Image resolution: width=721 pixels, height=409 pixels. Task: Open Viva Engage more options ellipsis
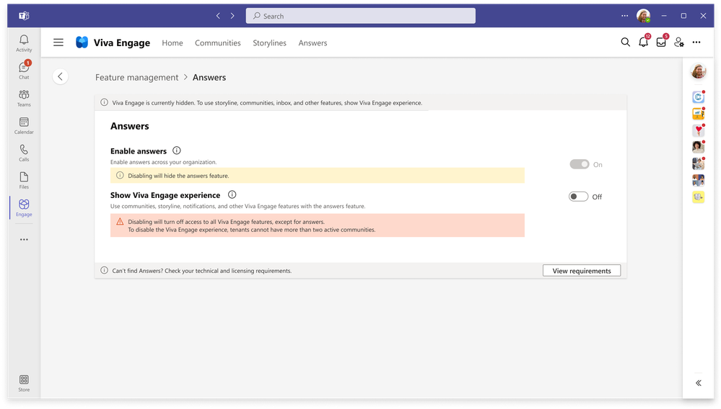(696, 42)
